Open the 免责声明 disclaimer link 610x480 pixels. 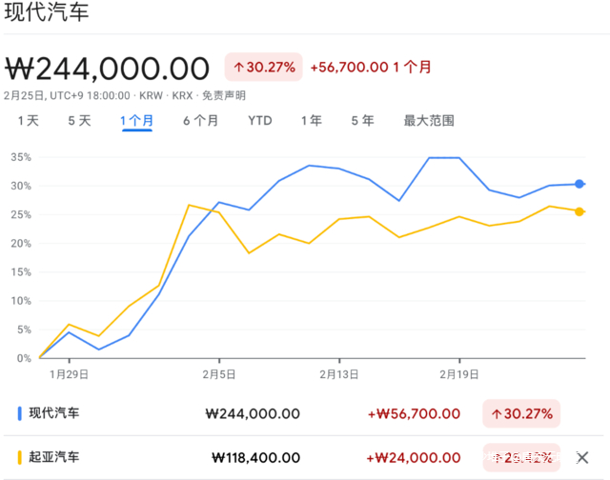coord(224,95)
